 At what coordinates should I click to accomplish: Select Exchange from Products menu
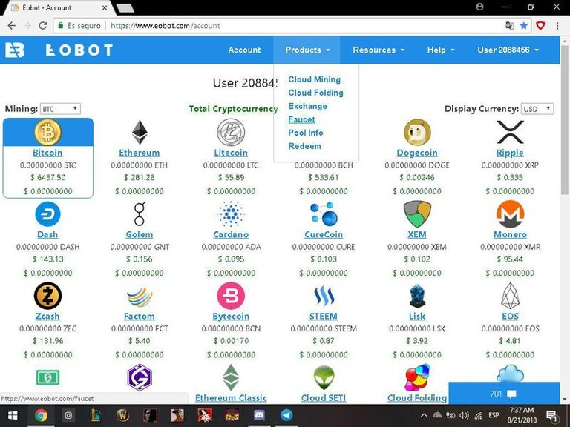pos(307,107)
